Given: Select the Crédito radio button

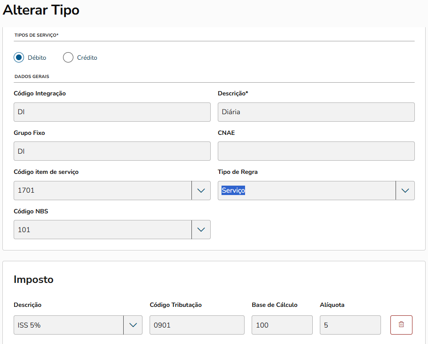Looking at the screenshot, I should tap(68, 57).
